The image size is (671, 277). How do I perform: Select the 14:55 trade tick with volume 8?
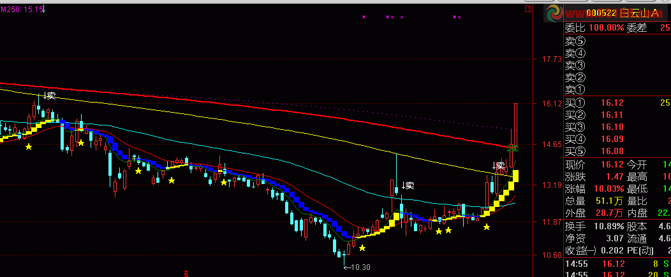pyautogui.click(x=617, y=264)
